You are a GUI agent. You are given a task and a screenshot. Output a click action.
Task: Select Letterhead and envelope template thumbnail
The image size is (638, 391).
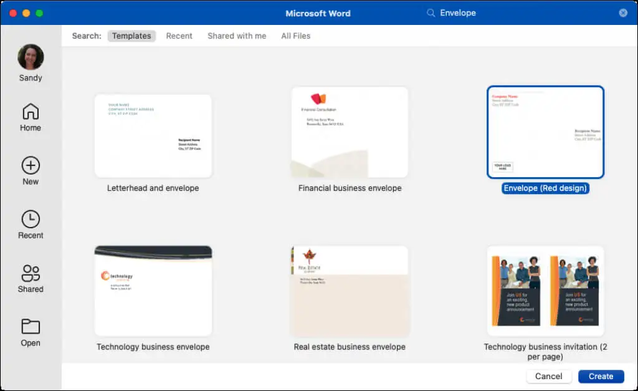pos(153,136)
